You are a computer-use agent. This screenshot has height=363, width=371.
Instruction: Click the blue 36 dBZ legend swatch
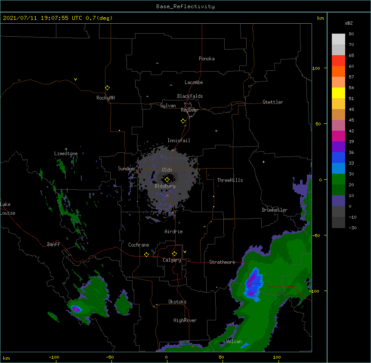pyautogui.click(x=338, y=157)
